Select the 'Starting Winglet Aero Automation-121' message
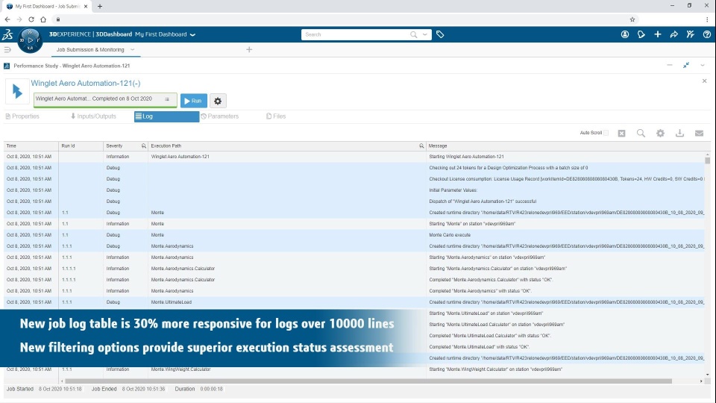Viewport: 716px width, 403px height. 466,157
